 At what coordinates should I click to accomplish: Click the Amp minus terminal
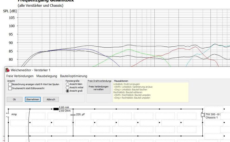[x=8, y=117]
